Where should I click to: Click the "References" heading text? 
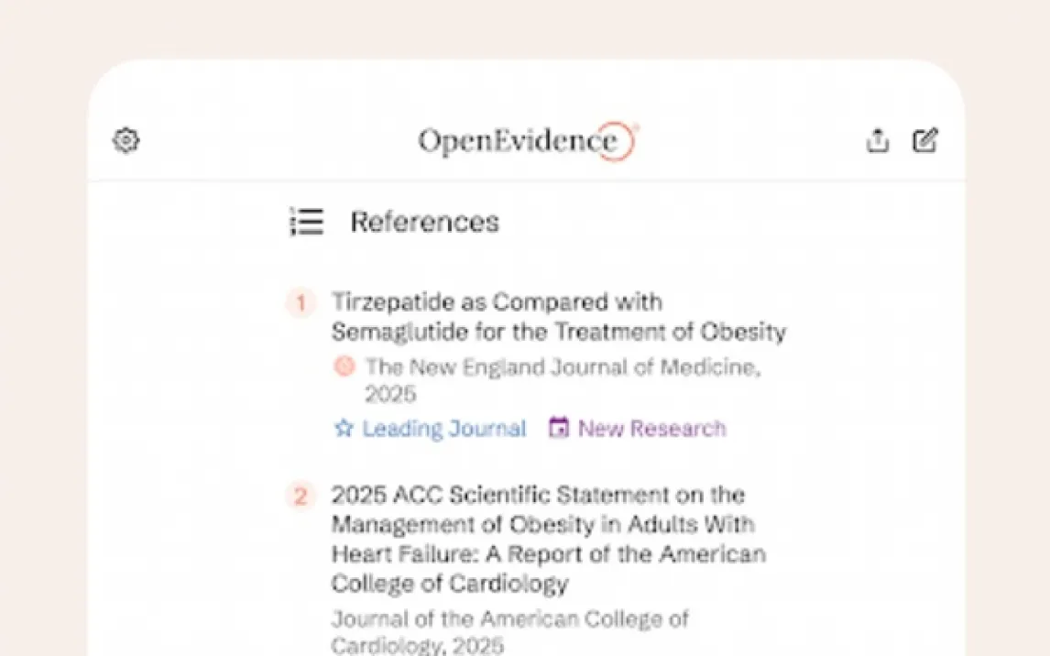tap(424, 222)
